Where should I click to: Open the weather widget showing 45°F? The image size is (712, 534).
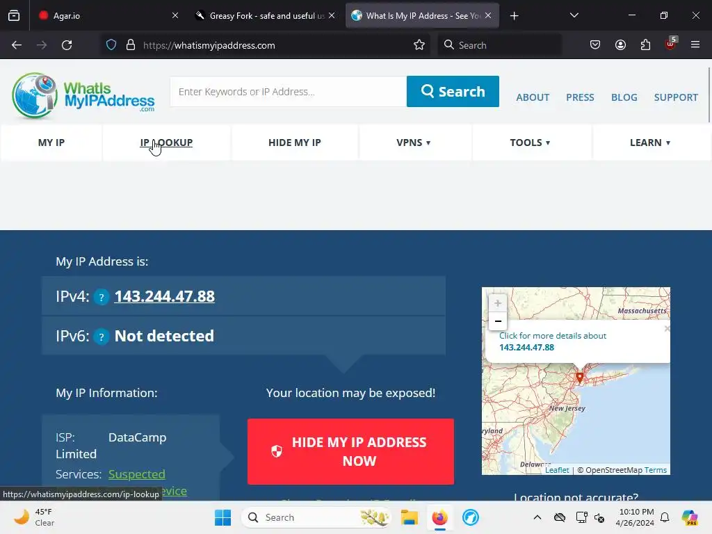point(34,517)
